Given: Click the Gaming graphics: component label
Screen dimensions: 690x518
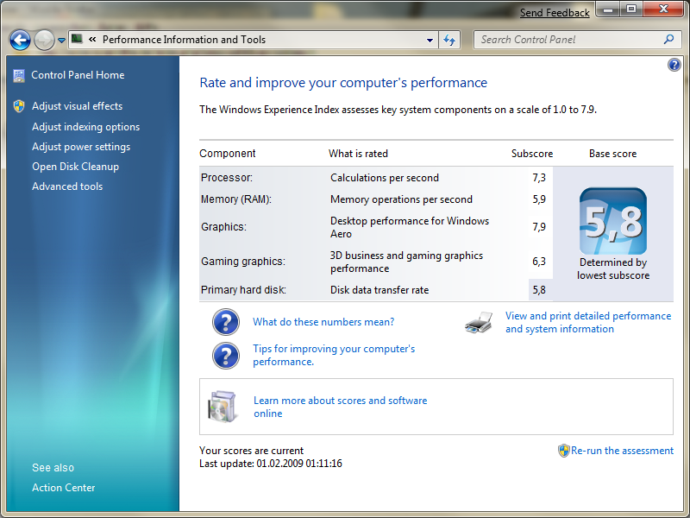Looking at the screenshot, I should [243, 262].
